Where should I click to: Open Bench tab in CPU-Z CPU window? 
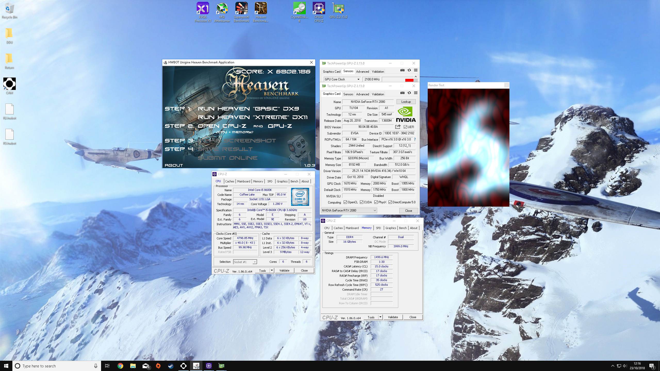tap(294, 181)
